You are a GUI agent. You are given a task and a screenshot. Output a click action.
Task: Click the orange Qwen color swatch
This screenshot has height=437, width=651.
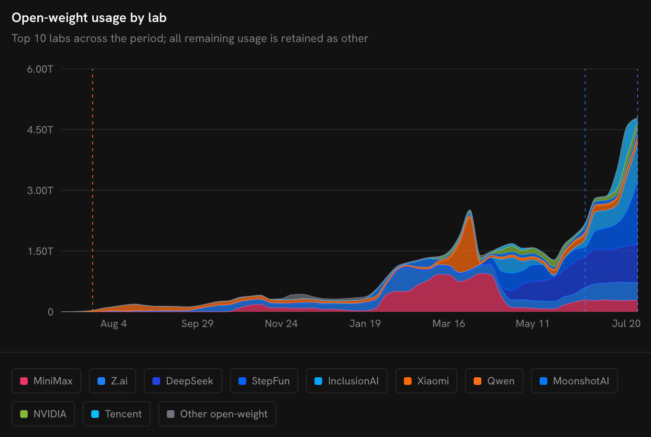[477, 381]
